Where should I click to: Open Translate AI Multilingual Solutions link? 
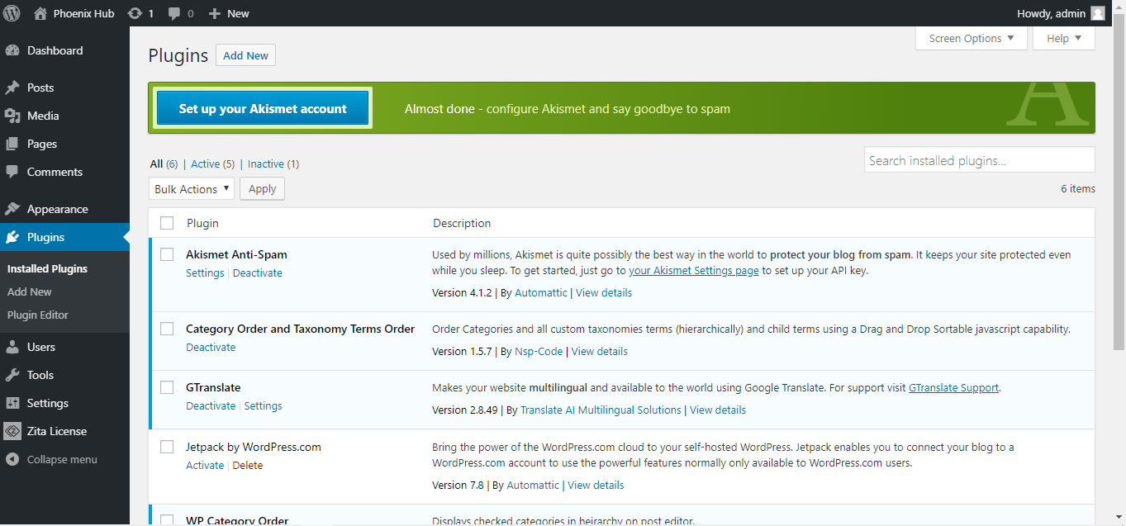(x=601, y=410)
